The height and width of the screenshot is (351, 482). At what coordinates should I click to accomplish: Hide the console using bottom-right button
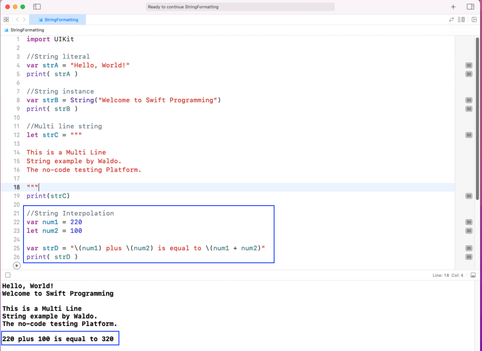474,275
